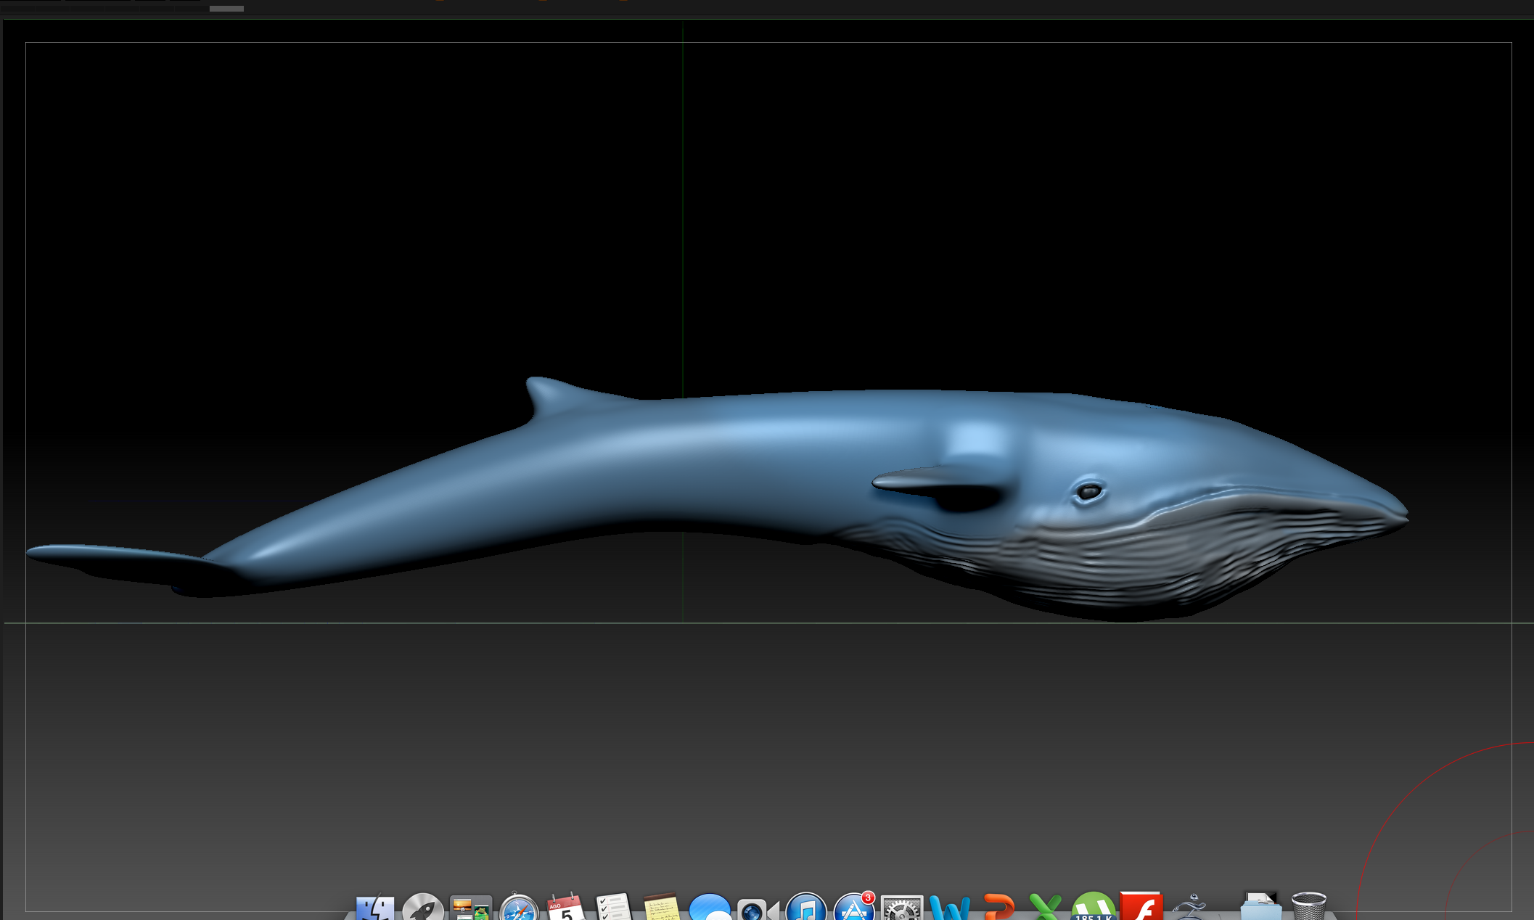Open Finder from the dock
Screen dimensions: 1534x920
[375, 908]
